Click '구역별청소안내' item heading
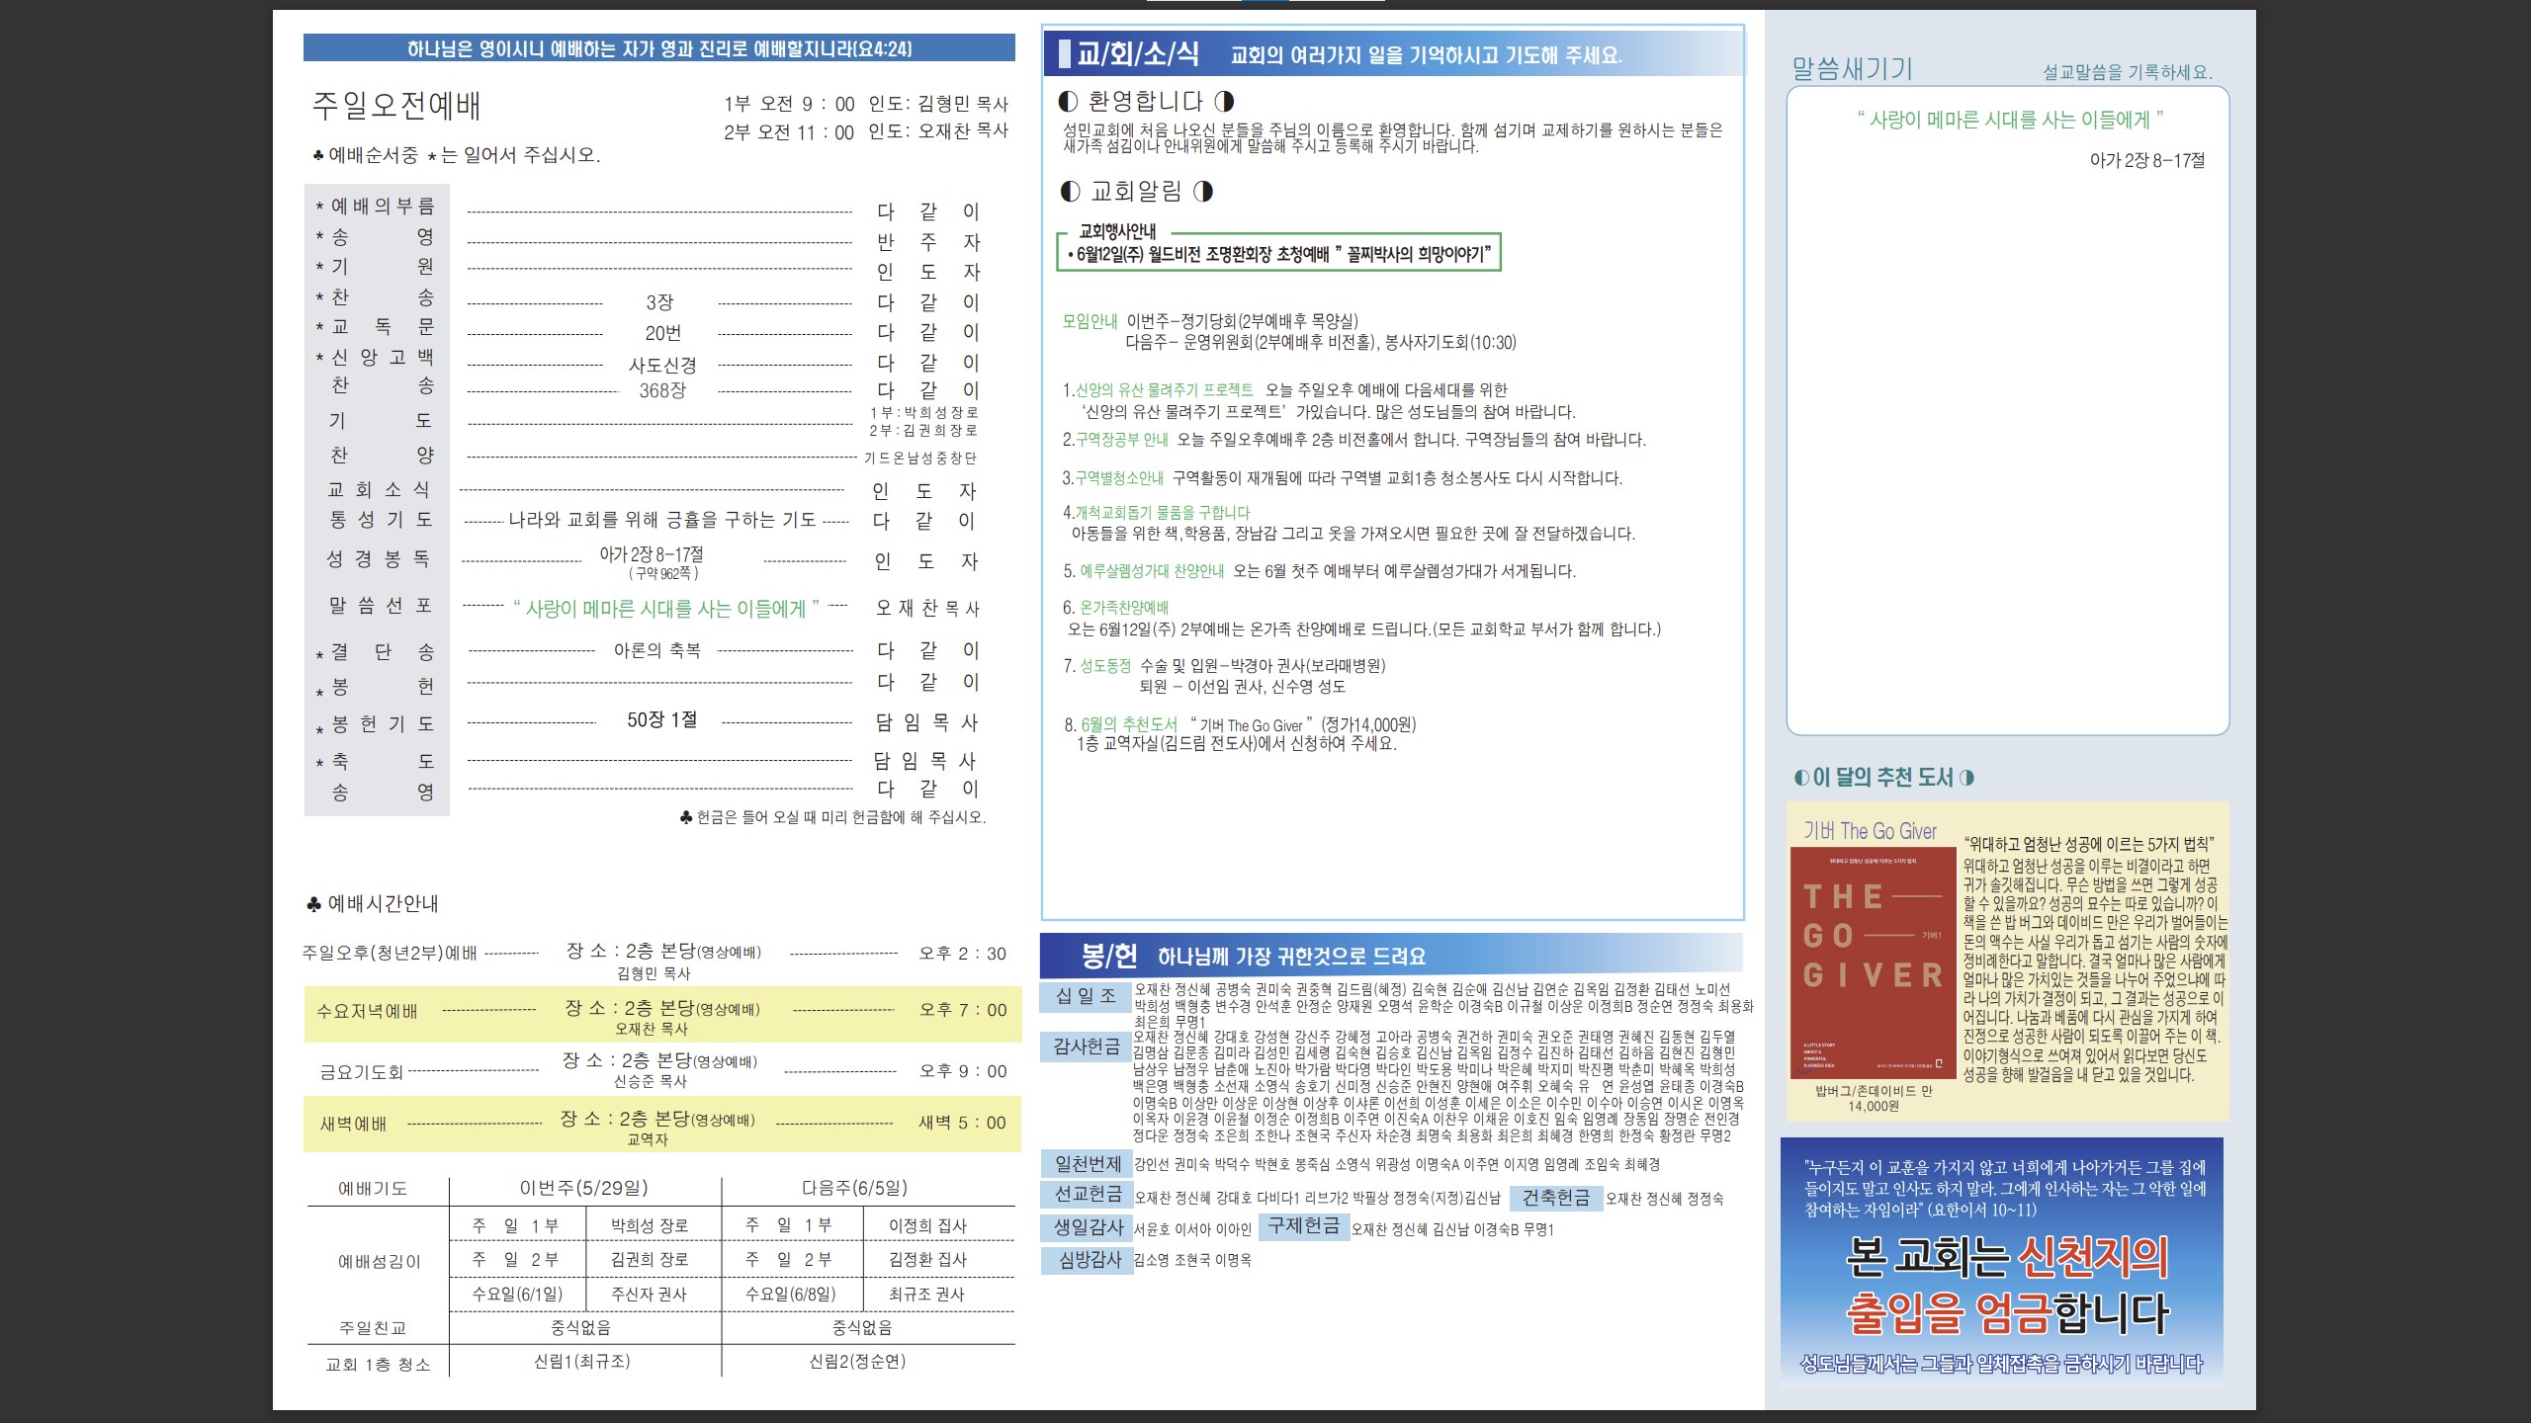This screenshot has width=2531, height=1423. (1119, 478)
